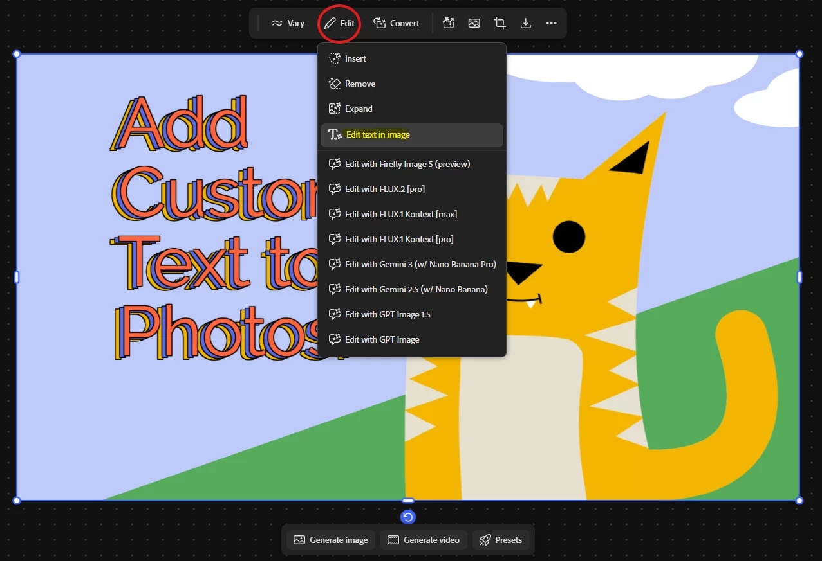822x561 pixels.
Task: Choose Insert from the Edit menu
Action: coord(412,58)
